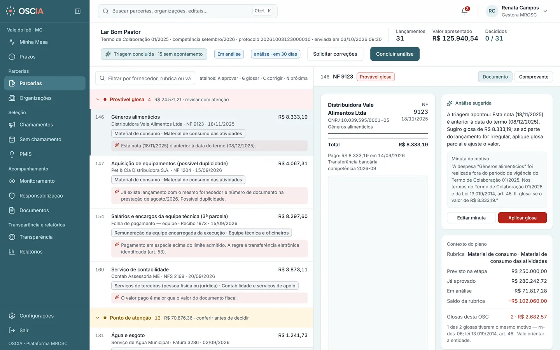560x350 pixels.
Task: Open Monitoramento in sidebar
Action: (45, 181)
